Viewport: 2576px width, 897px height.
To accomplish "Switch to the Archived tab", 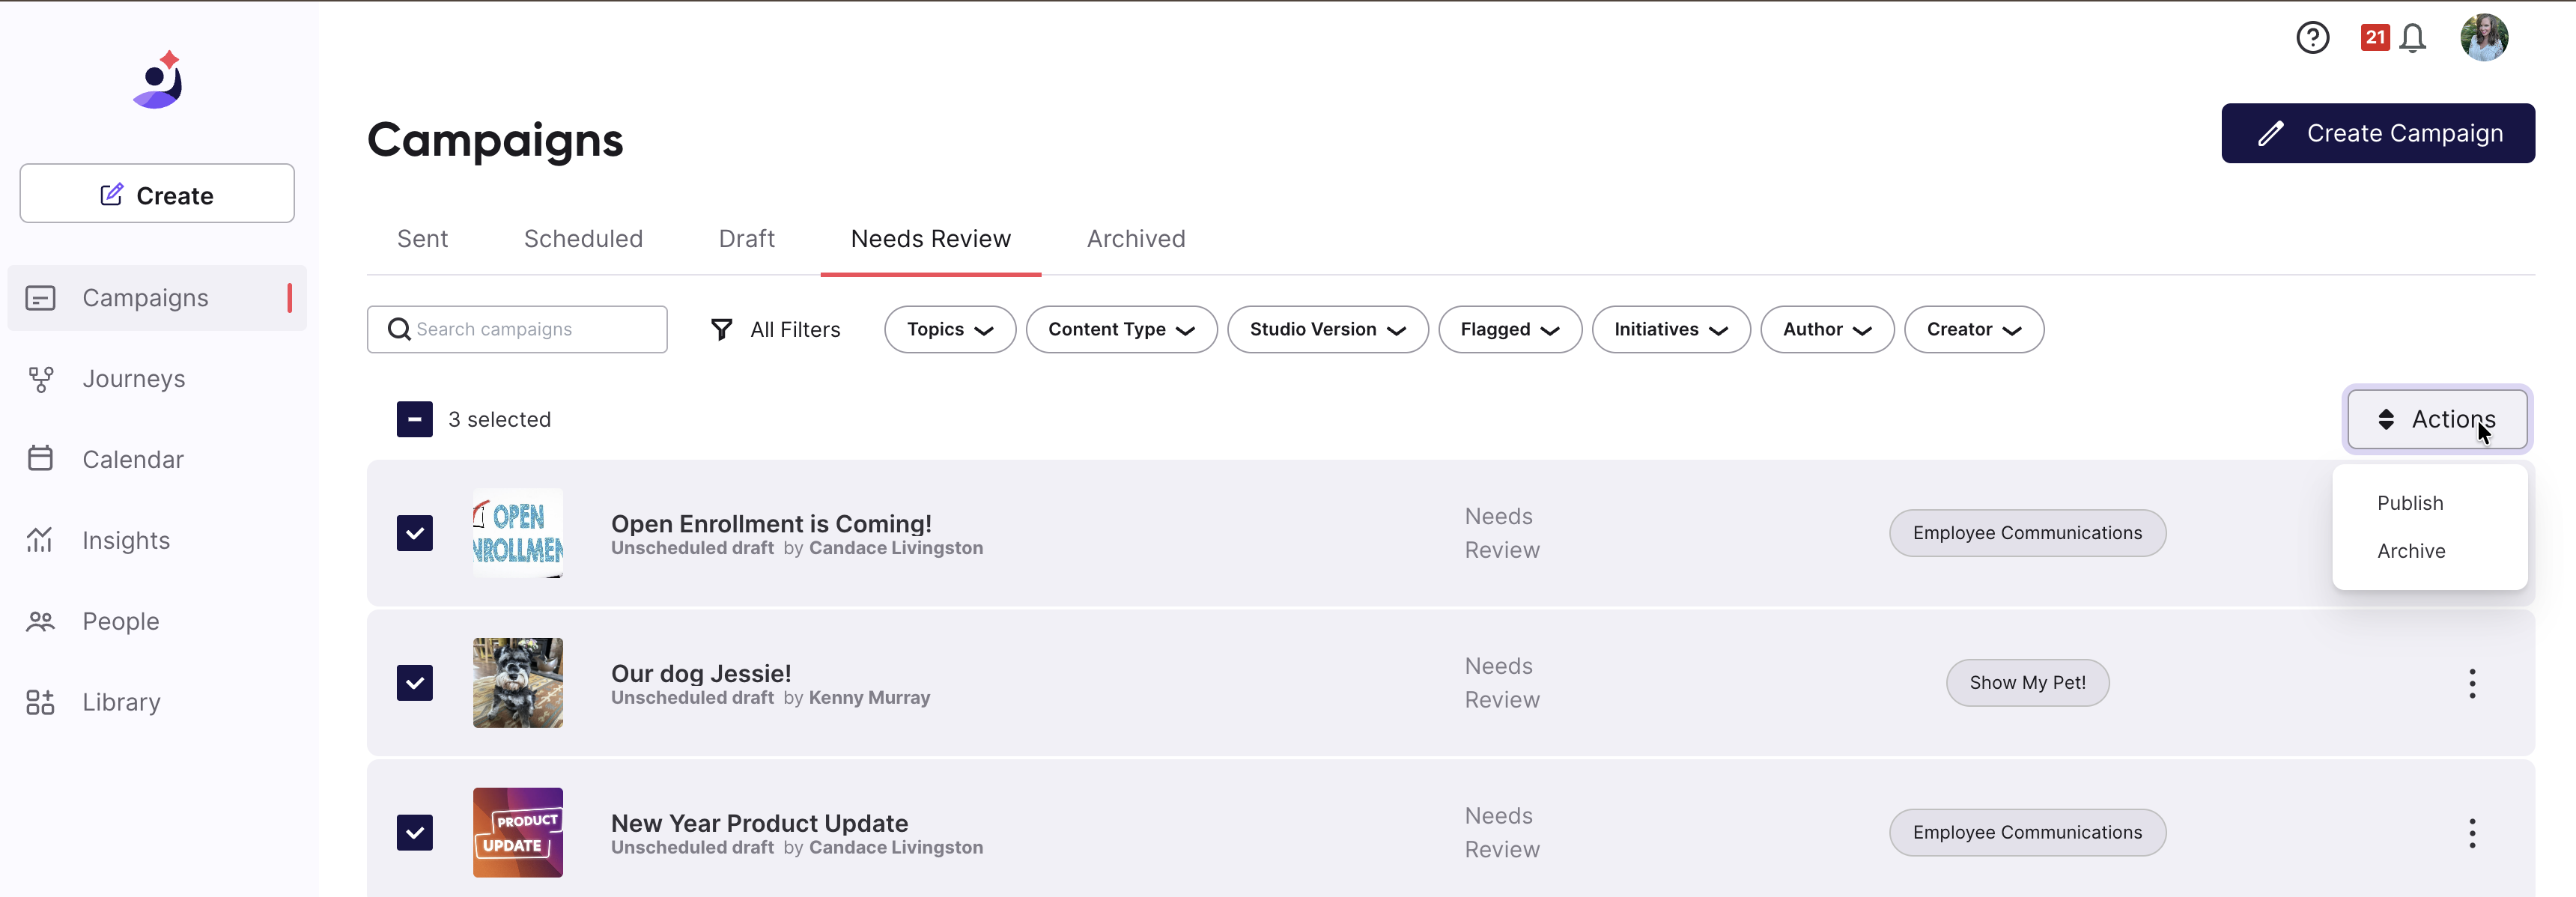I will coord(1135,239).
